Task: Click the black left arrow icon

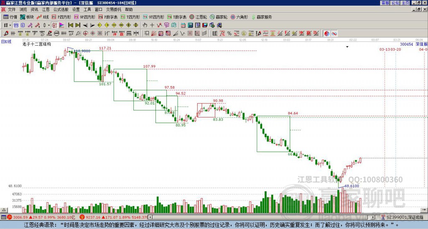Action: 85,25
